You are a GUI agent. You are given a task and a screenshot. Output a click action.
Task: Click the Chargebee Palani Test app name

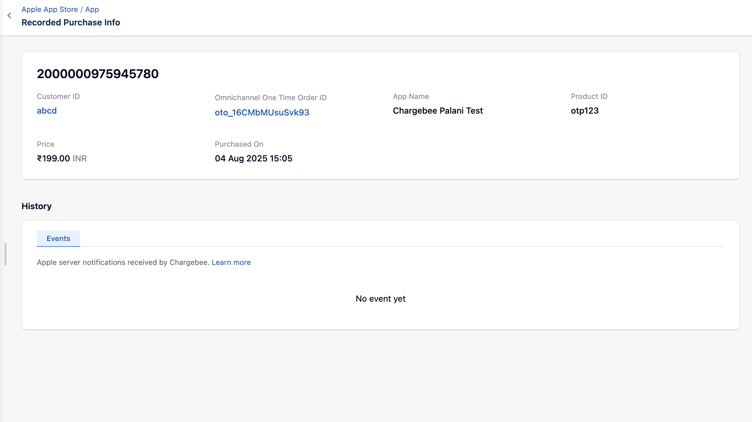(438, 111)
